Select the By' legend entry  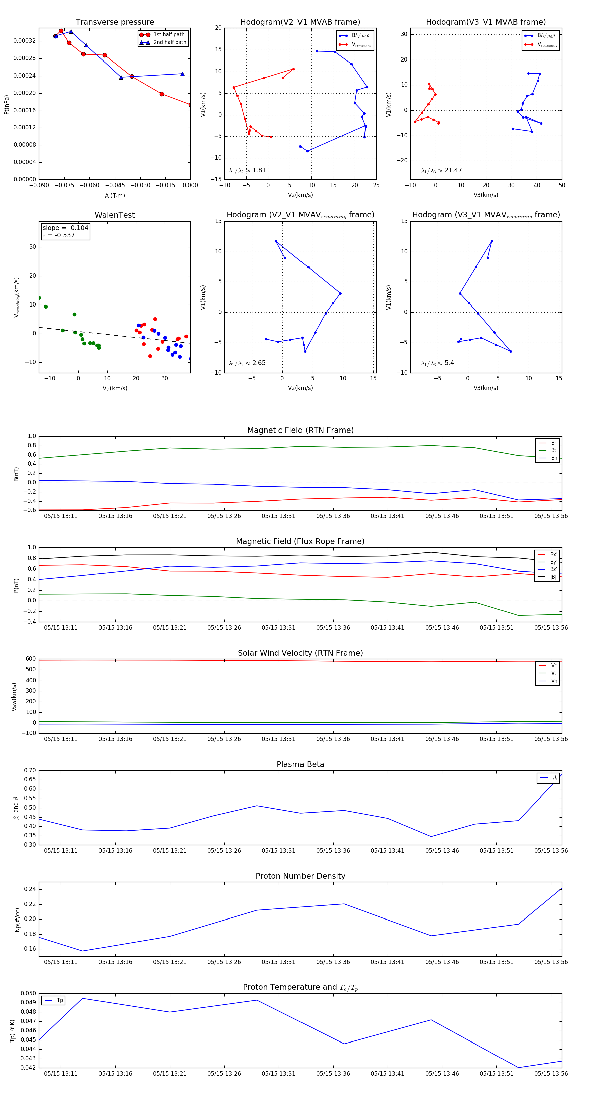[x=548, y=562]
